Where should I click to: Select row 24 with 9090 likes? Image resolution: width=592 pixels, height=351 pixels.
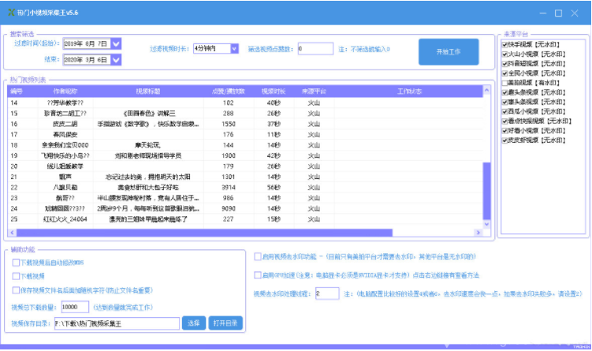[245, 208]
